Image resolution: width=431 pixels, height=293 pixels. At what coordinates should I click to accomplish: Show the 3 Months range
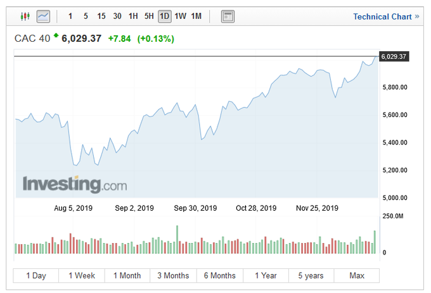pos(173,275)
